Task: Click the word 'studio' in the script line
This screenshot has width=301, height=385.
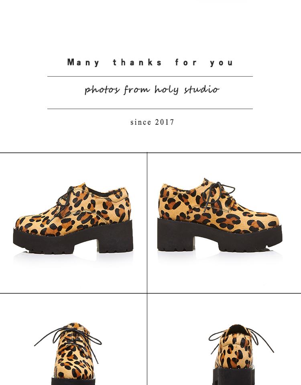Action: point(201,89)
